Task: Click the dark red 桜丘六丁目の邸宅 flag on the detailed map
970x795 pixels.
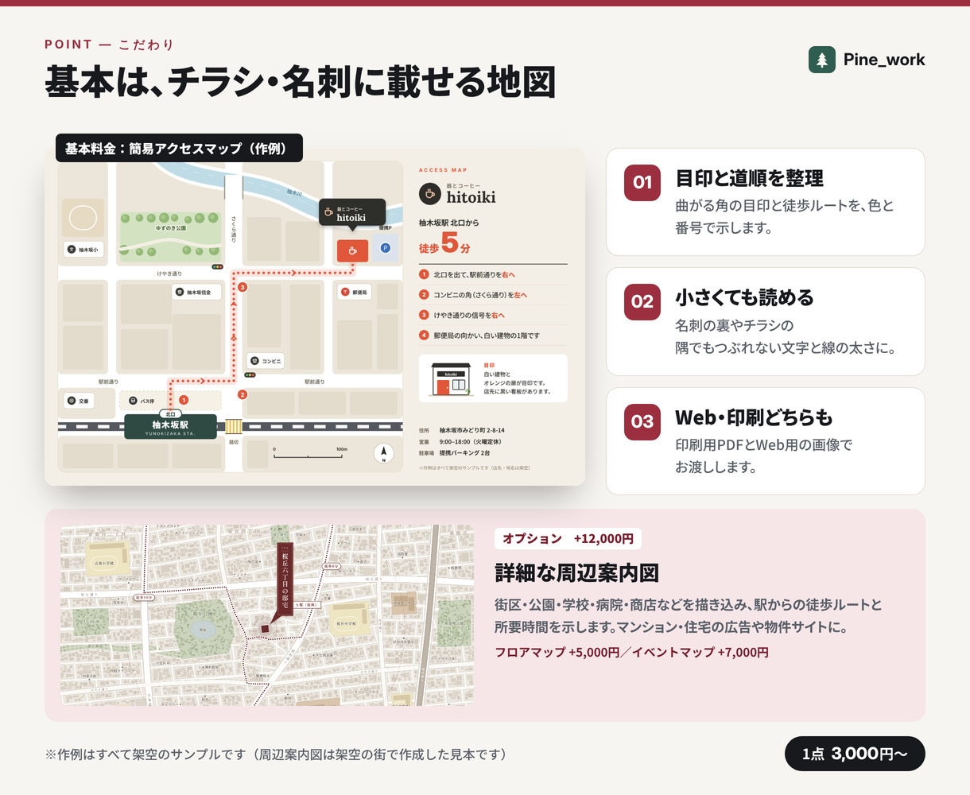Action: pos(285,580)
